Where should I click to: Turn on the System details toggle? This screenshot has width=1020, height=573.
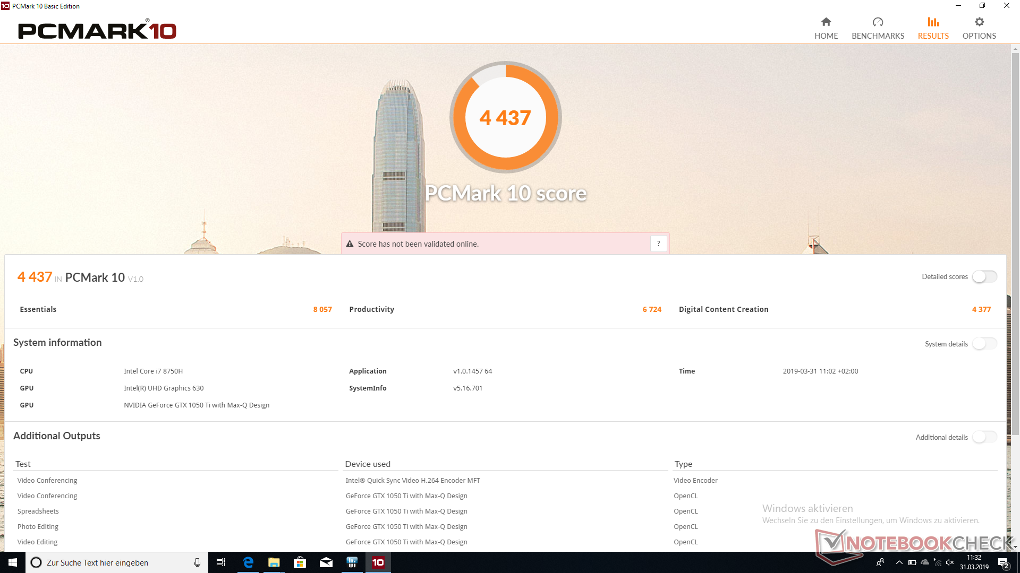[x=984, y=344]
